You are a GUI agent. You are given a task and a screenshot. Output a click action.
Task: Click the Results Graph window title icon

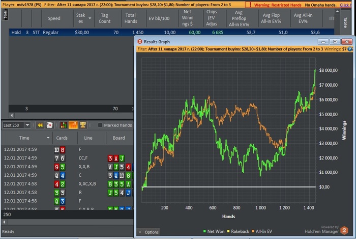pos(140,42)
